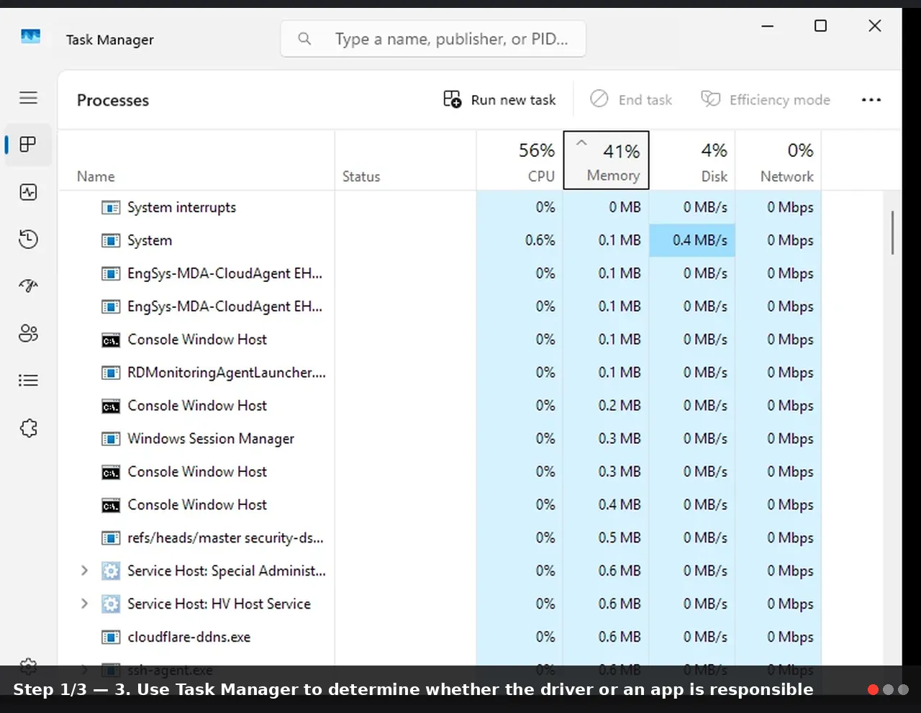
Task: Click the cloudflare-ddns.exe process icon
Action: pyautogui.click(x=111, y=637)
